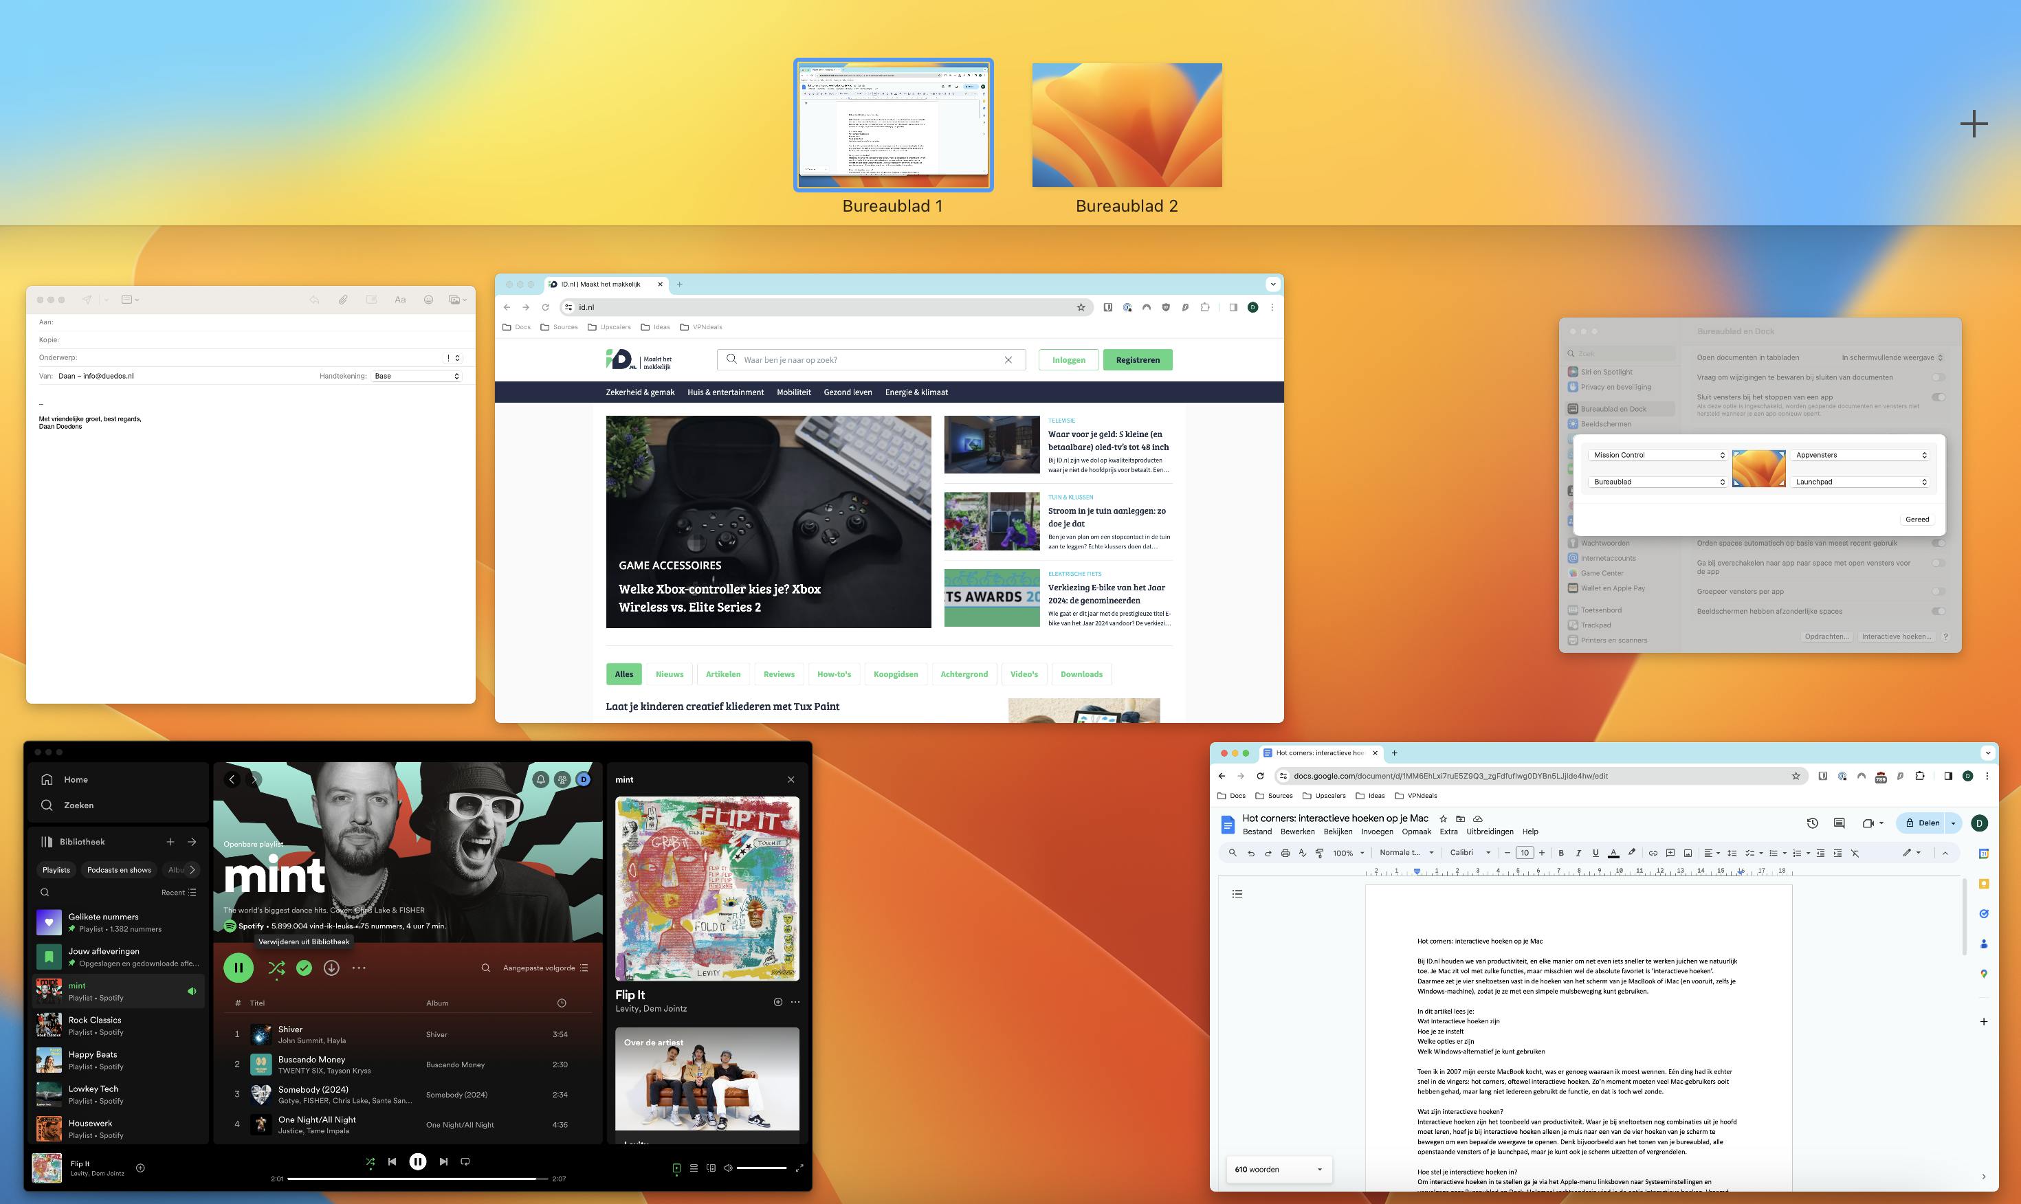The image size is (2021, 1204).
Task: Click the Registreren button on id.nl
Action: (1137, 360)
